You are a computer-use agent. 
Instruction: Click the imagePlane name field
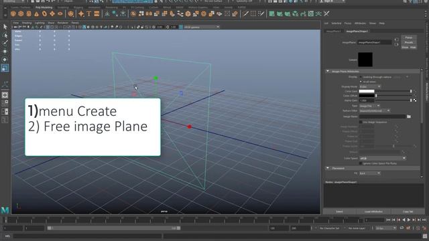click(375, 42)
